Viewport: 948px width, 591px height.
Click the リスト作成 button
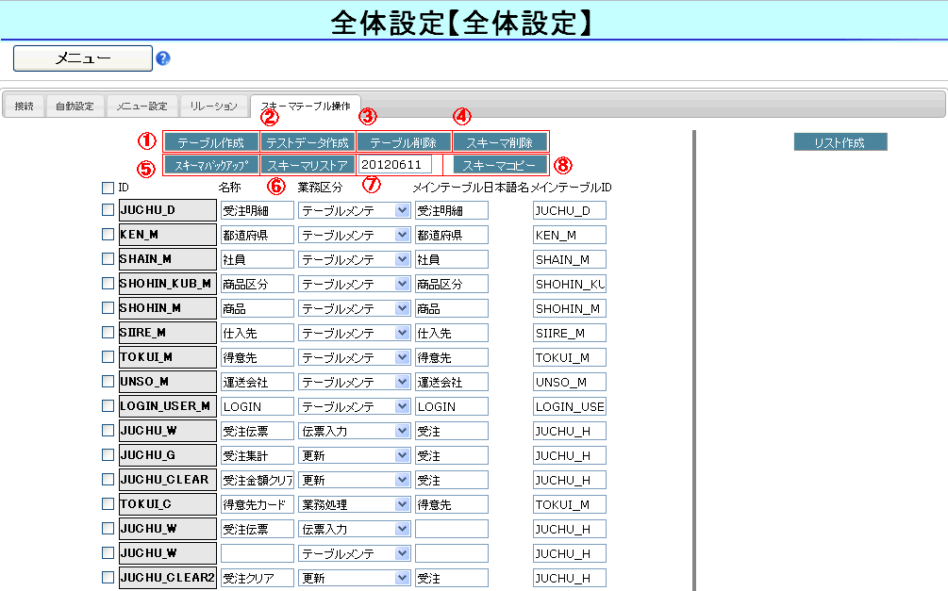(x=840, y=142)
